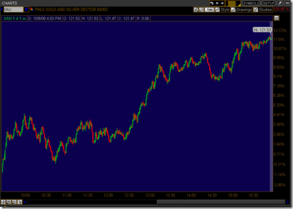Image resolution: width=293 pixels, height=209 pixels.
Task: Click the 10:00 time axis label
Action: click(x=26, y=195)
